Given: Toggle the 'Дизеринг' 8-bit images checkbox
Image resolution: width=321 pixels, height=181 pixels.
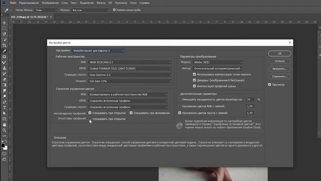Looking at the screenshot, I should click(x=194, y=80).
